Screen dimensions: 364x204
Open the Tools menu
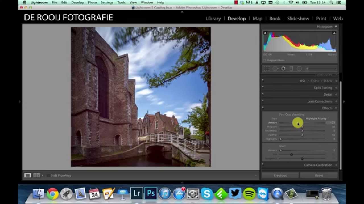click(121, 2)
